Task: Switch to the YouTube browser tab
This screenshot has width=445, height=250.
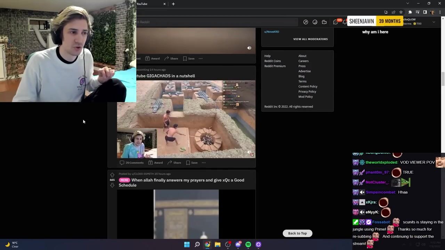Action: click(149, 4)
